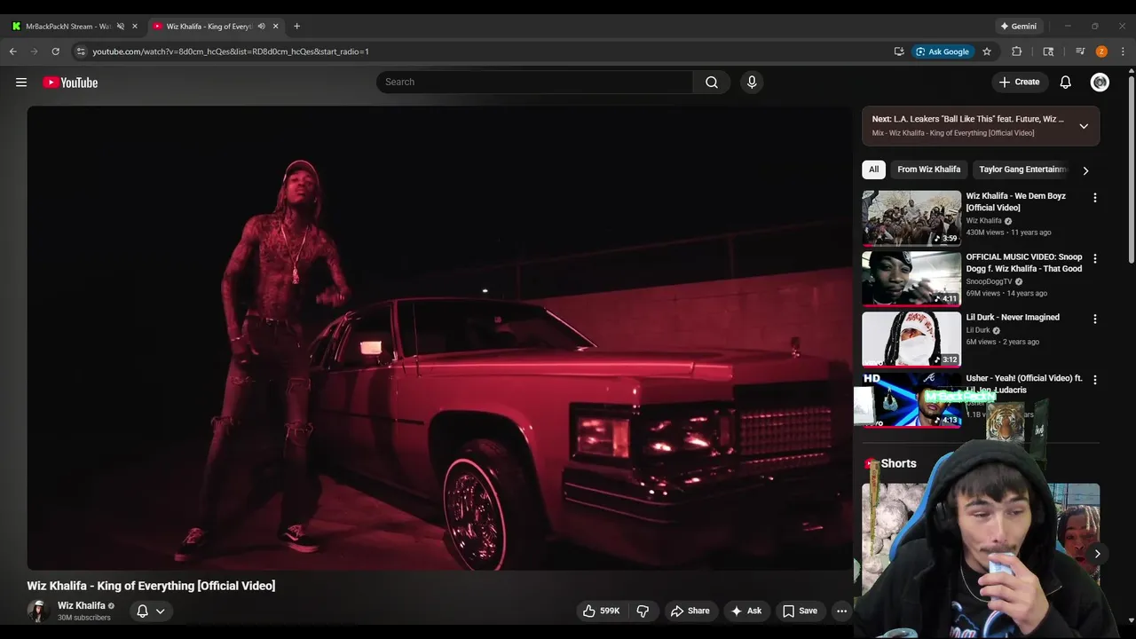Open YouTube notifications bell in header
1136x639 pixels.
(x=1066, y=82)
